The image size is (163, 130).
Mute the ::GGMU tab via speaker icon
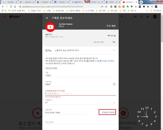(x=117, y=2)
